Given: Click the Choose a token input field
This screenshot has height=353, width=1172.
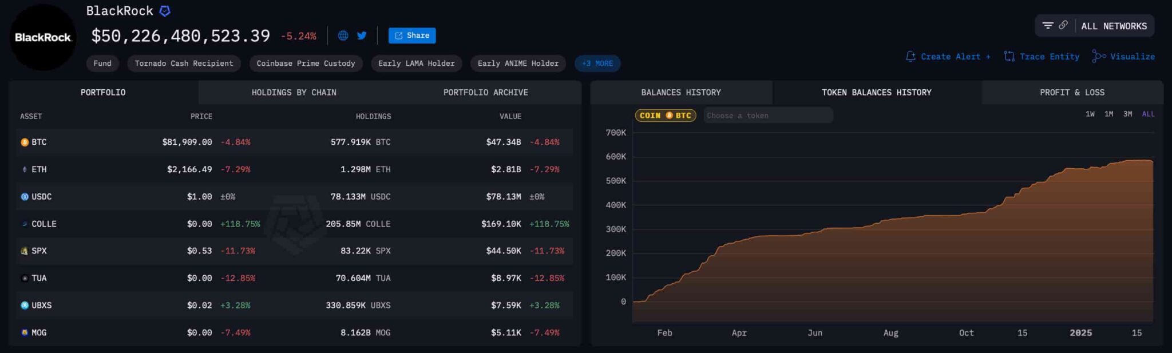Looking at the screenshot, I should [x=767, y=116].
